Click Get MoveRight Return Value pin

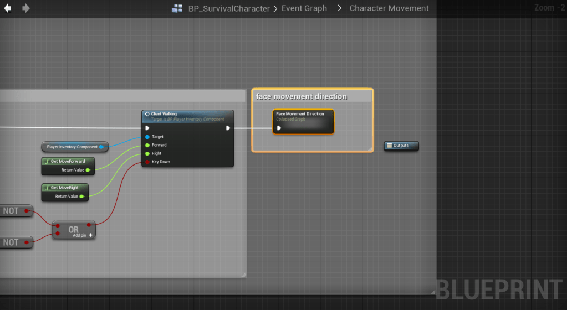[x=81, y=197]
